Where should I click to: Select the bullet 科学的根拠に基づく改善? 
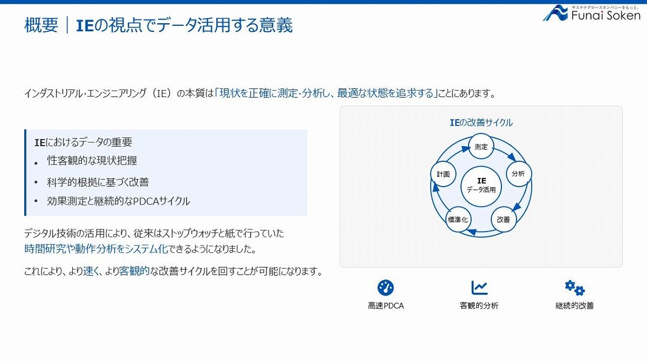click(x=98, y=182)
